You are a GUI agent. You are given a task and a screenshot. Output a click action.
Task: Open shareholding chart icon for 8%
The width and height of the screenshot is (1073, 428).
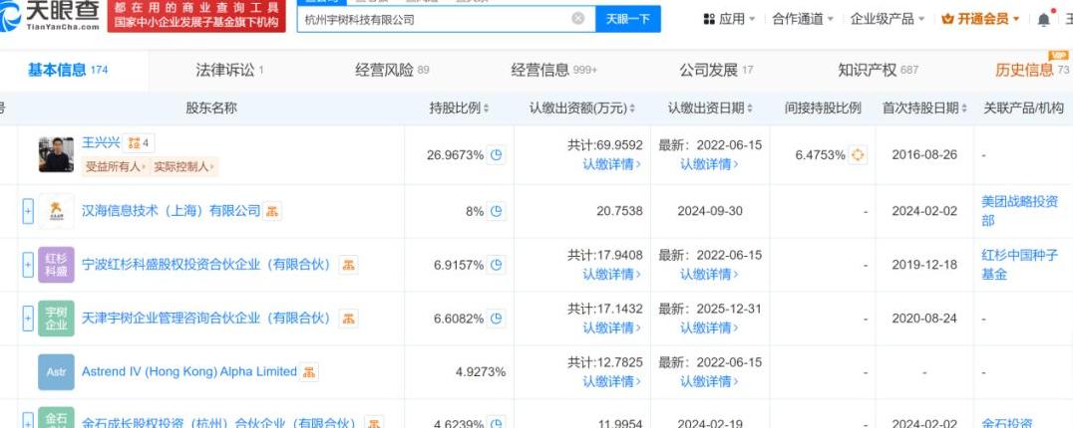497,212
